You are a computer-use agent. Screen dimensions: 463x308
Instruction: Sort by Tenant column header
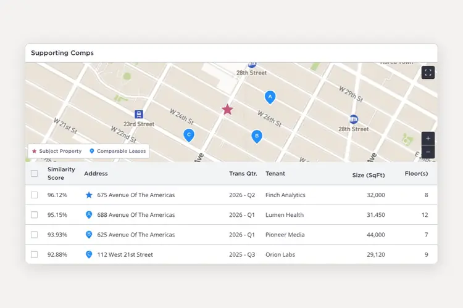pyautogui.click(x=275, y=173)
